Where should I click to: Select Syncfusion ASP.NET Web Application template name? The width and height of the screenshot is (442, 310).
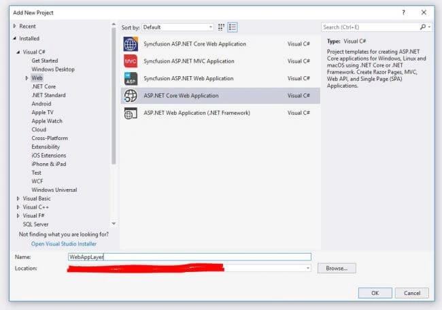[188, 78]
